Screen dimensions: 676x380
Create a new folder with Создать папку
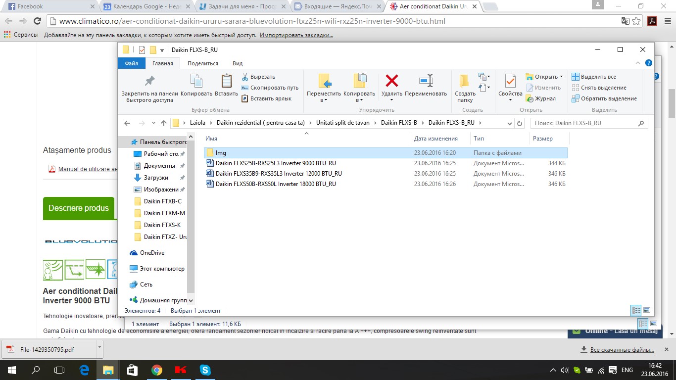click(465, 88)
